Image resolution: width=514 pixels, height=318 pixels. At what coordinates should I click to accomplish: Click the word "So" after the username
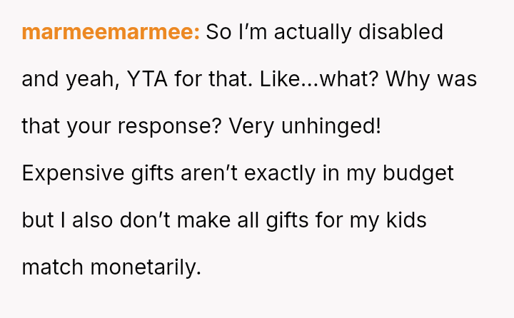218,32
